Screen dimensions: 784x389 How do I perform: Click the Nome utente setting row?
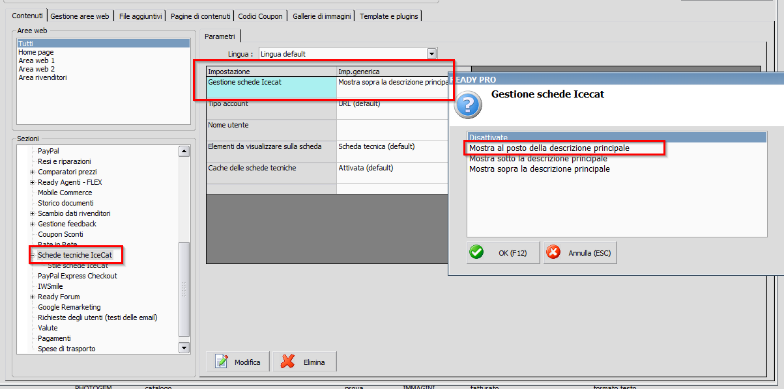pyautogui.click(x=327, y=130)
